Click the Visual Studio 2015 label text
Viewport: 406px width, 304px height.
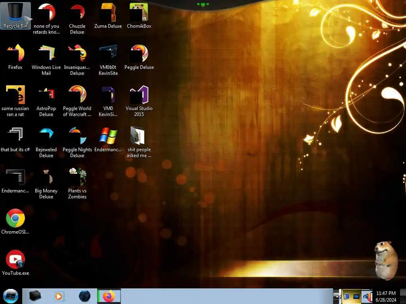(x=139, y=111)
